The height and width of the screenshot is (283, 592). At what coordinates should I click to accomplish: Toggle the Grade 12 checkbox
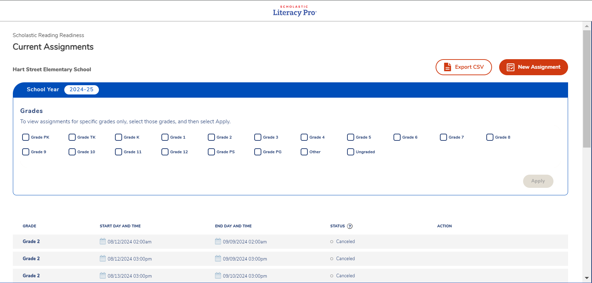[x=165, y=152]
